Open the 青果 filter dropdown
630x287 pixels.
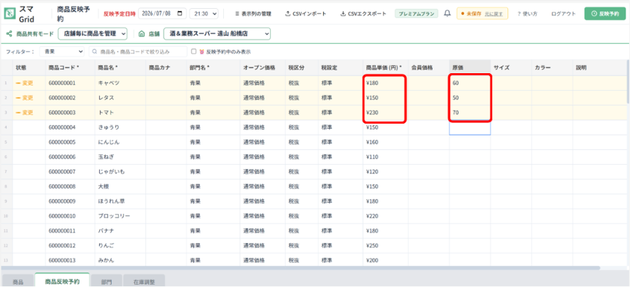tap(62, 52)
